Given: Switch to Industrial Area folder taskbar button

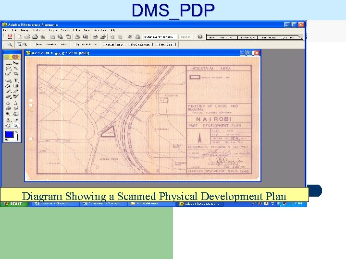Looking at the screenshot, I should point(151,204).
